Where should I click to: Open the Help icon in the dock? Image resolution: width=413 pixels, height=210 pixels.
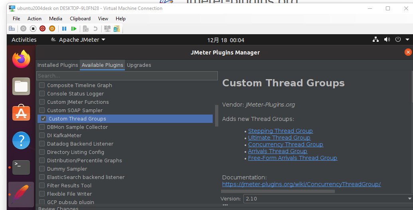pos(21,140)
